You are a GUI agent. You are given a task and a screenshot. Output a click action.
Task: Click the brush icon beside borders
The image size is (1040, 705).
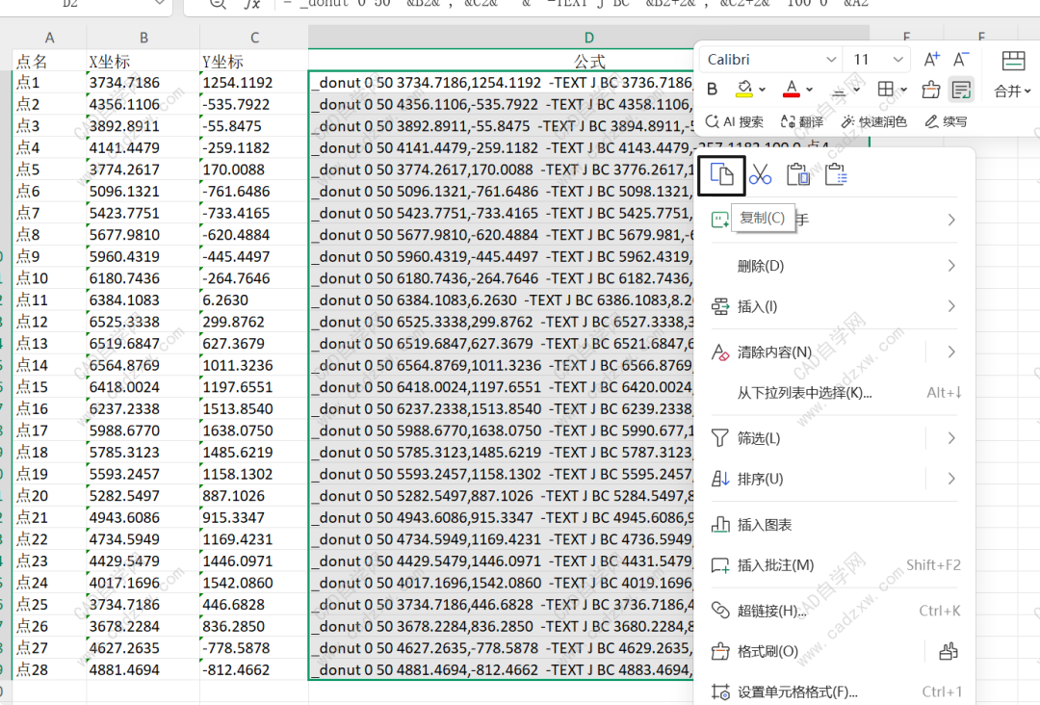click(930, 89)
